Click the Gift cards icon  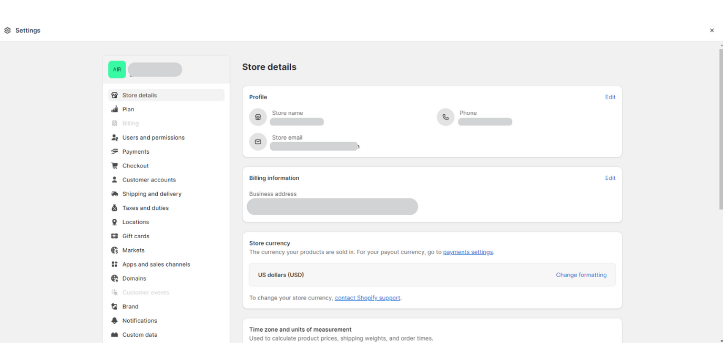[115, 236]
